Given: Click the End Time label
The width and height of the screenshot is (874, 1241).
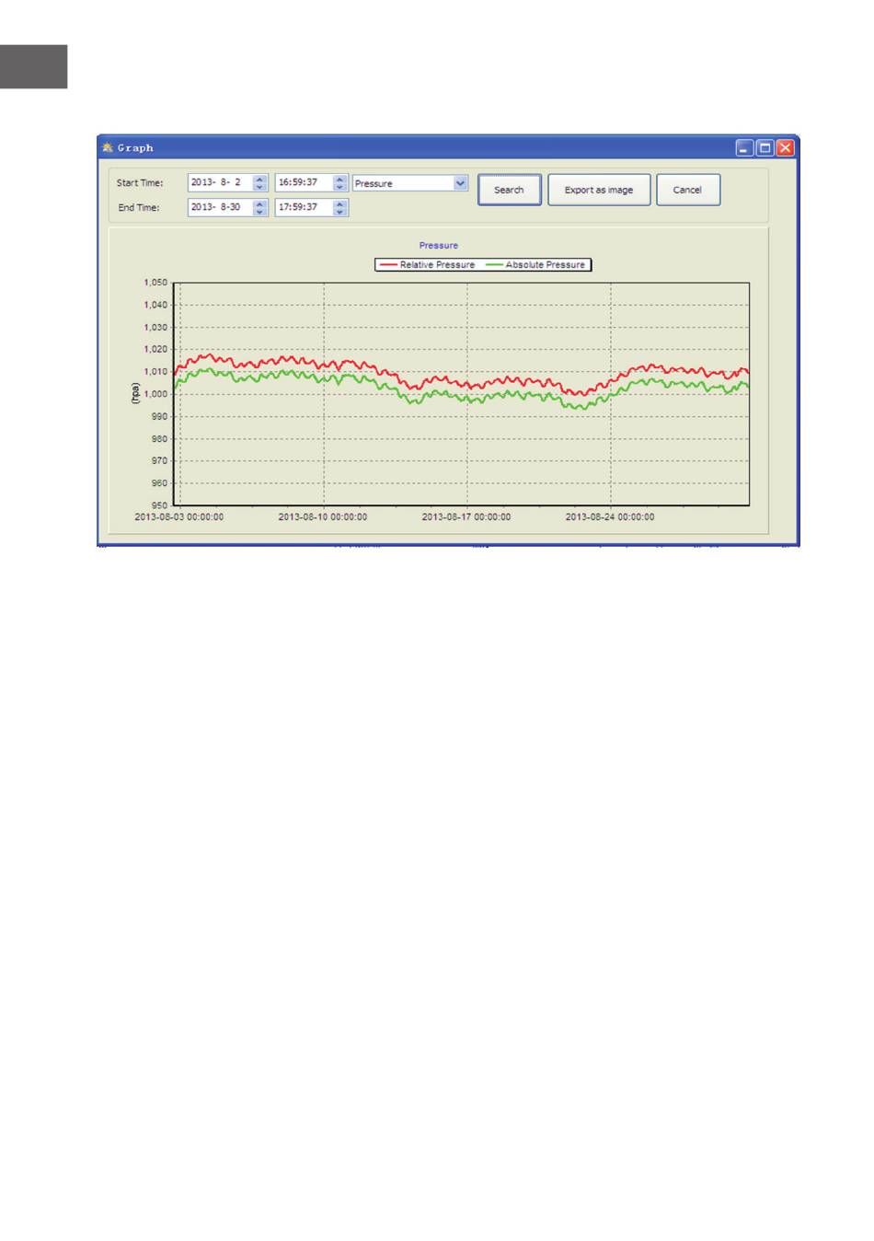Looking at the screenshot, I should (x=139, y=208).
